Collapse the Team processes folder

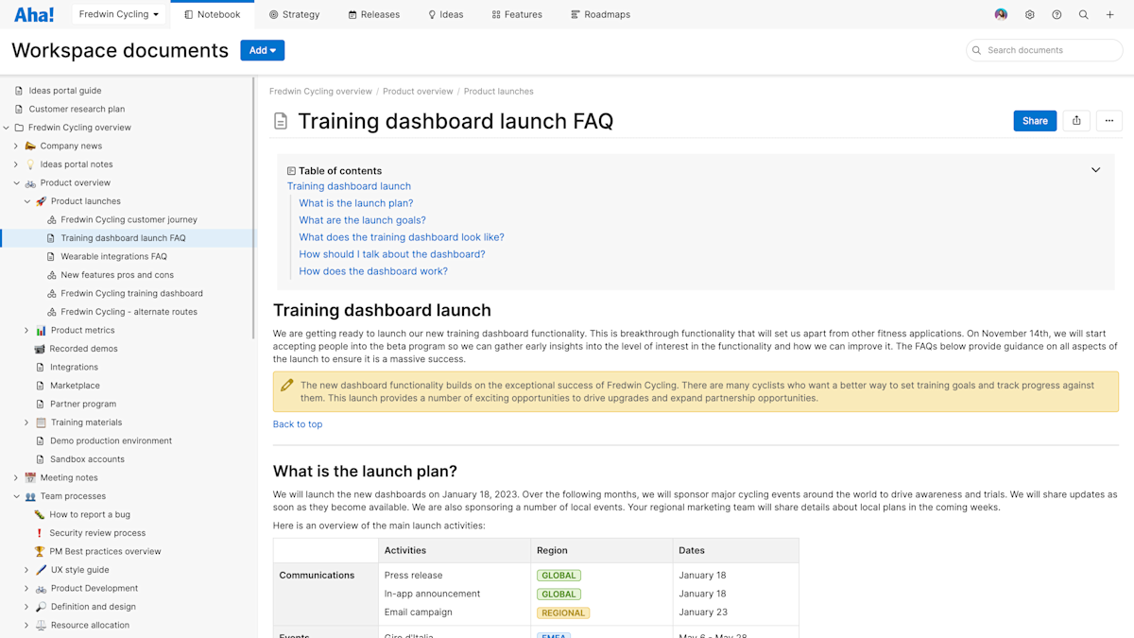pyautogui.click(x=16, y=496)
